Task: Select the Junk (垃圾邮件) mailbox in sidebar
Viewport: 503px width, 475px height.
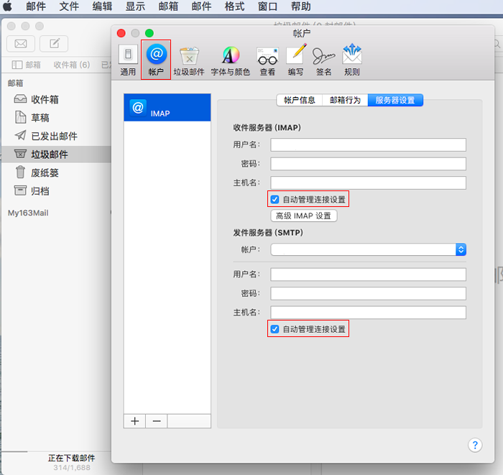Action: (x=56, y=155)
